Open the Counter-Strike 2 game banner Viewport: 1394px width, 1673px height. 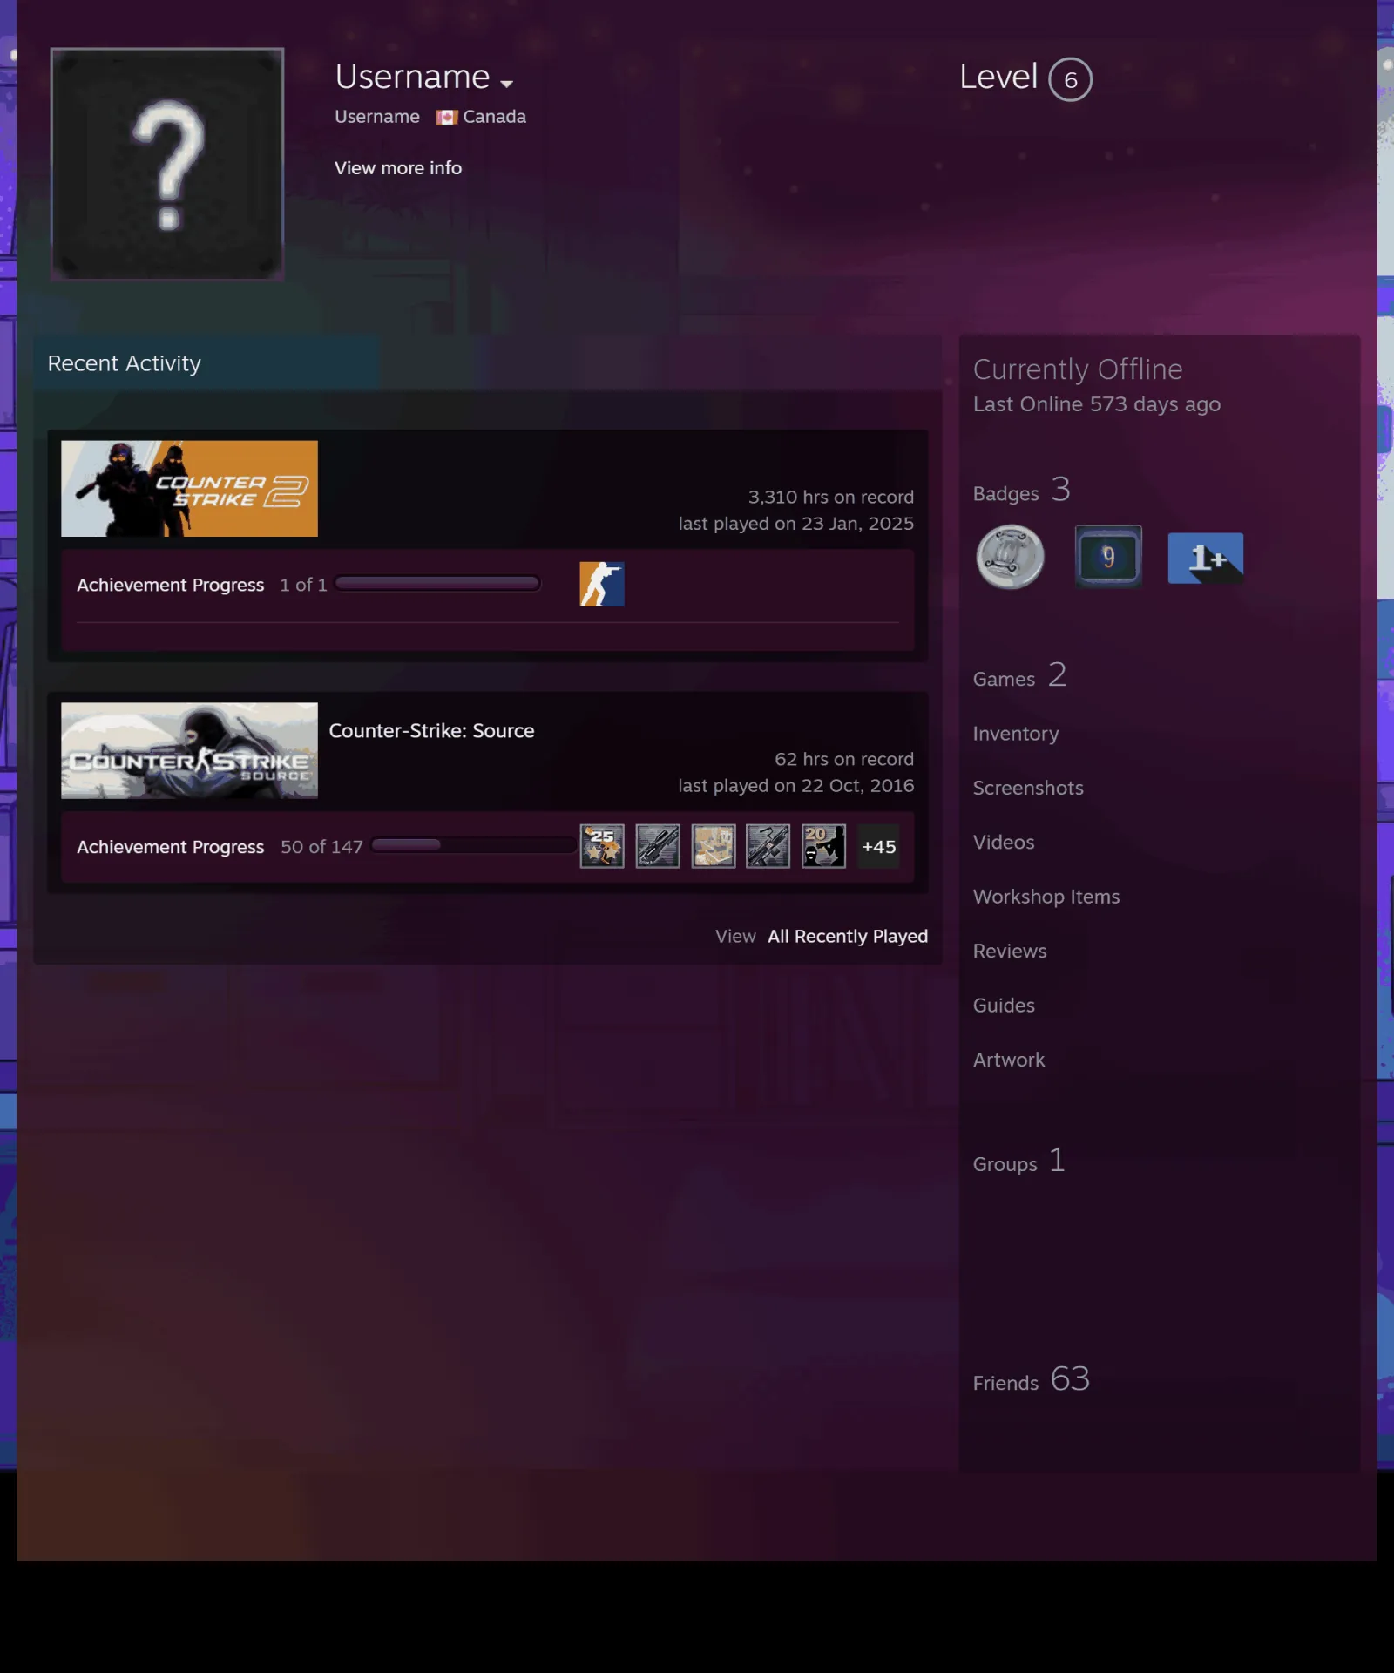[x=189, y=489]
